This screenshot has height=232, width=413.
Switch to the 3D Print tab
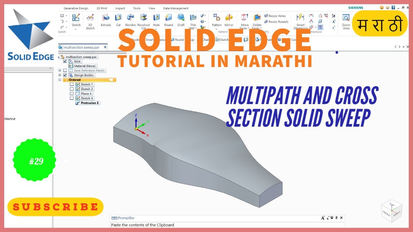[102, 8]
